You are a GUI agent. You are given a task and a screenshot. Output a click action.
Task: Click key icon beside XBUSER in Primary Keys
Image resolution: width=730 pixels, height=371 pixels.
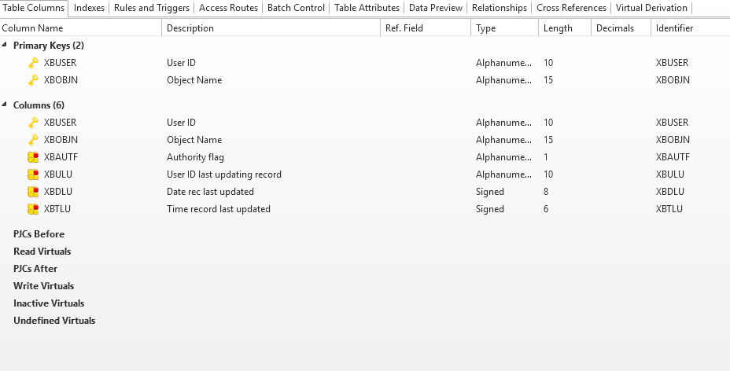click(x=33, y=63)
